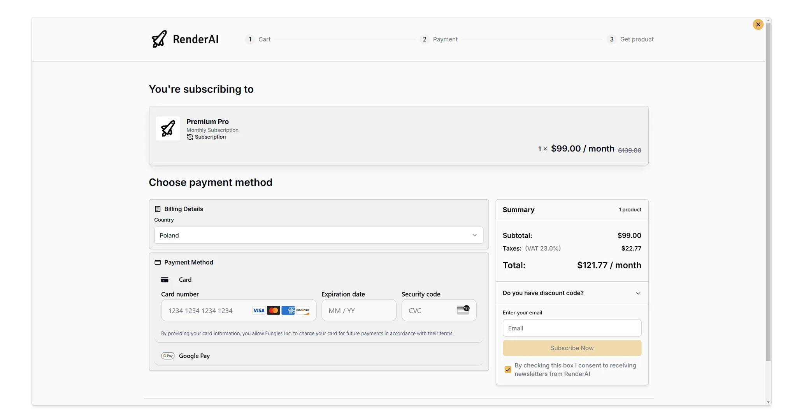Focus the Card number input field
Image resolution: width=797 pixels, height=416 pixels.
point(239,310)
